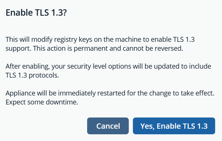The height and width of the screenshot is (141, 222).
Task: Select the Enable TLS 1.3? dialog title
Action: tap(36, 12)
